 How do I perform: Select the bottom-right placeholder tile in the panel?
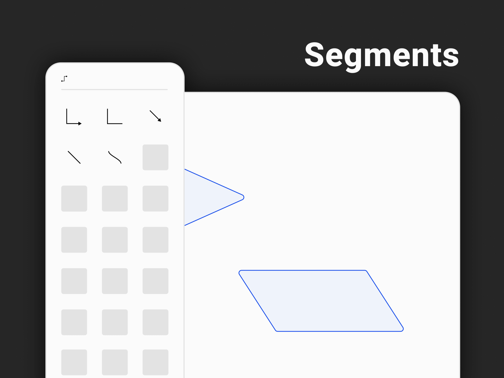[155, 362]
